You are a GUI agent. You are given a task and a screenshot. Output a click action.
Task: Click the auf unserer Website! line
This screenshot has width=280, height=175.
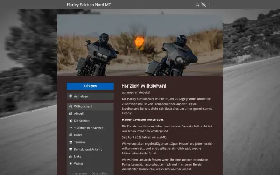[136, 93]
